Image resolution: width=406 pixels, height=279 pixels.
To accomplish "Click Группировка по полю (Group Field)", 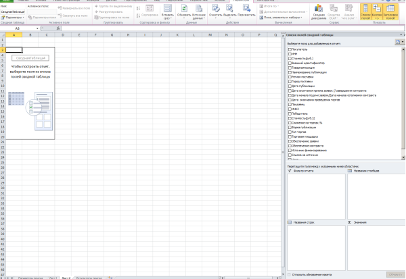I will [112, 18].
